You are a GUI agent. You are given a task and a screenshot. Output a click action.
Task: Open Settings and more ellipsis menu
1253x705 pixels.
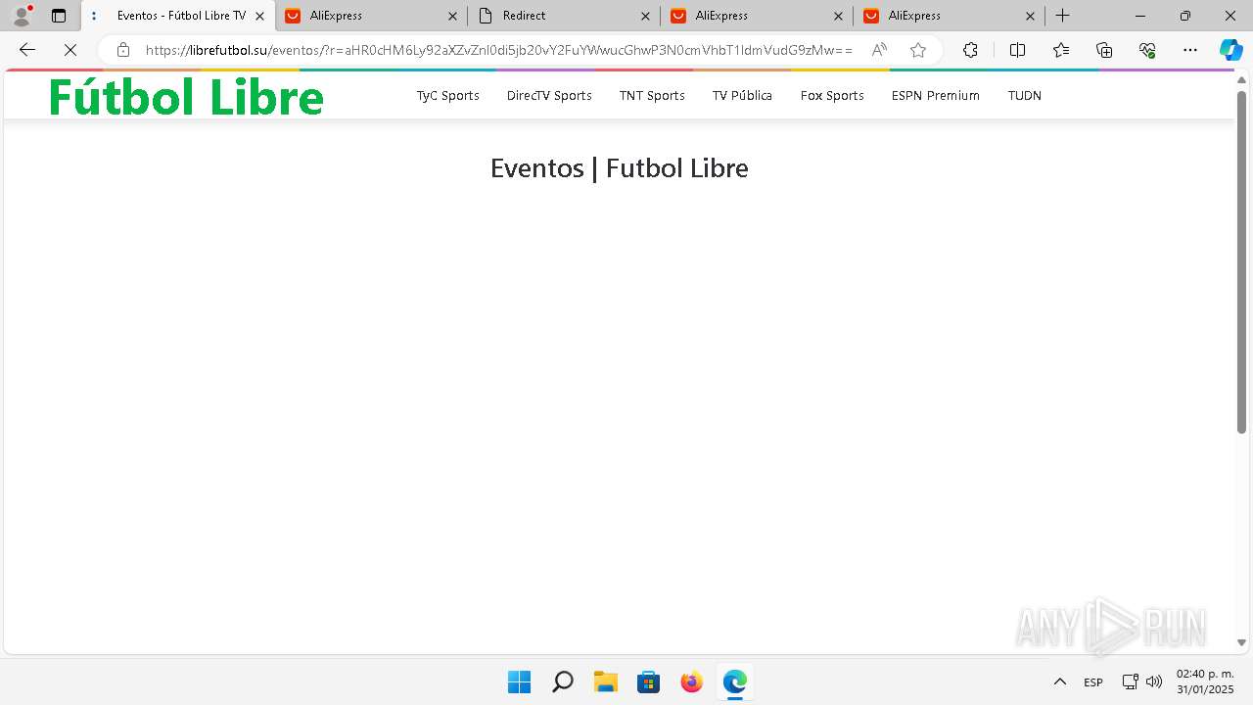[x=1190, y=50]
